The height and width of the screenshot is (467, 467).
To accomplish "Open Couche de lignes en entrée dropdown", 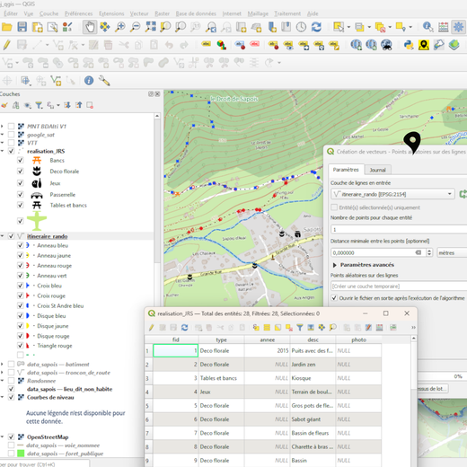I will [x=392, y=194].
